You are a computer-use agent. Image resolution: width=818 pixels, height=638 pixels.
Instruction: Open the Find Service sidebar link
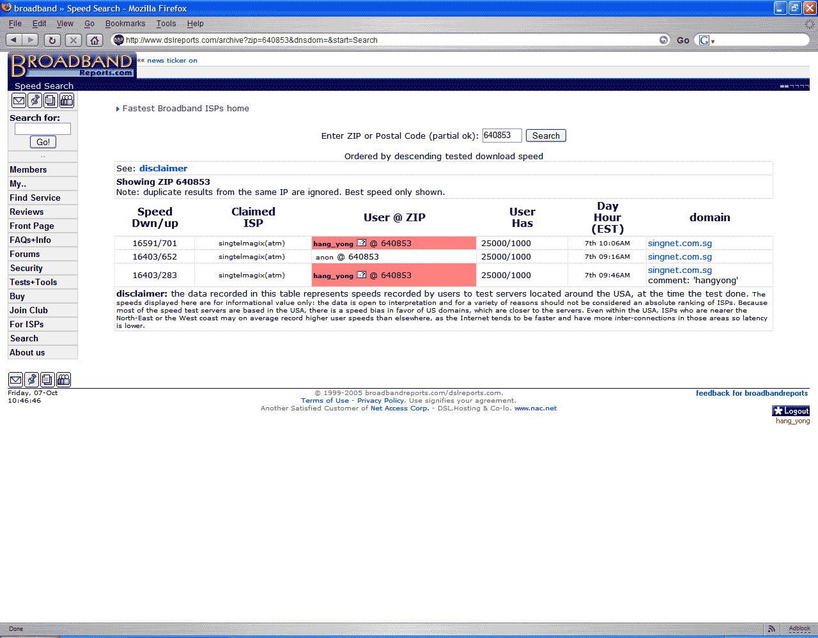[x=35, y=198]
